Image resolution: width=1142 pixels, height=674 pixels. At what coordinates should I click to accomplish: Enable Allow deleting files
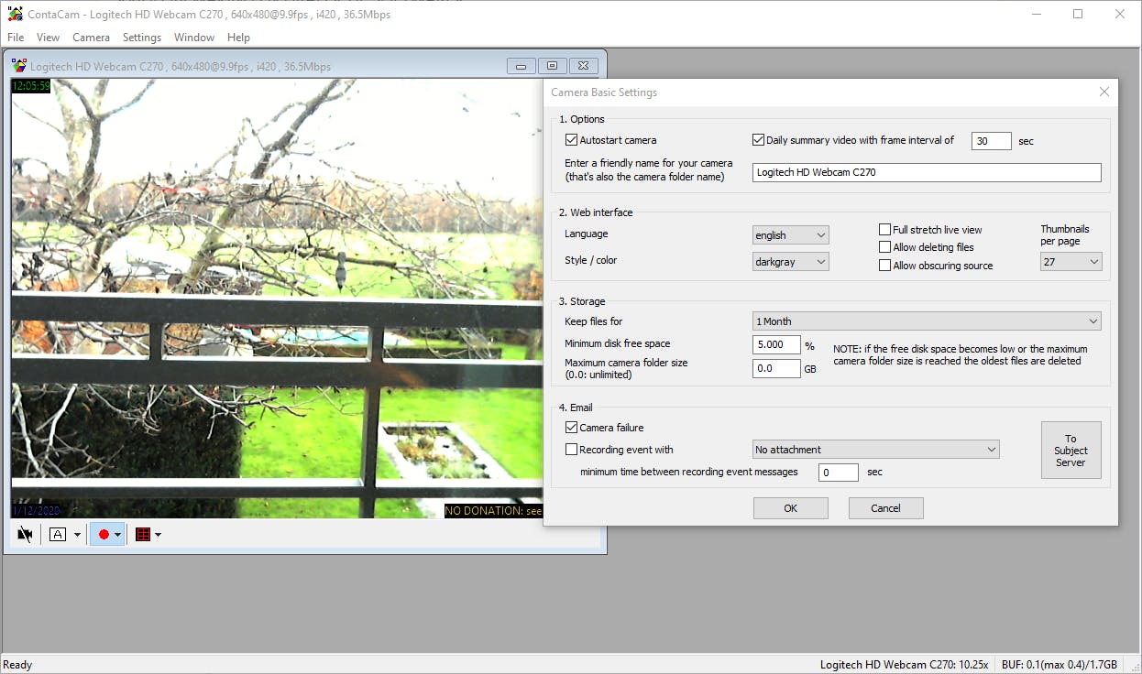point(885,247)
